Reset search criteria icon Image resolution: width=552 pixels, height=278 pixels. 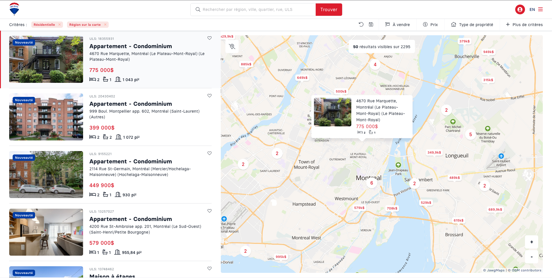361,24
